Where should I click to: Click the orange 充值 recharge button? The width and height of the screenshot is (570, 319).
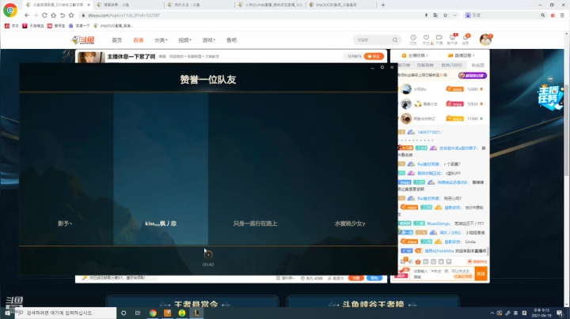click(x=356, y=278)
